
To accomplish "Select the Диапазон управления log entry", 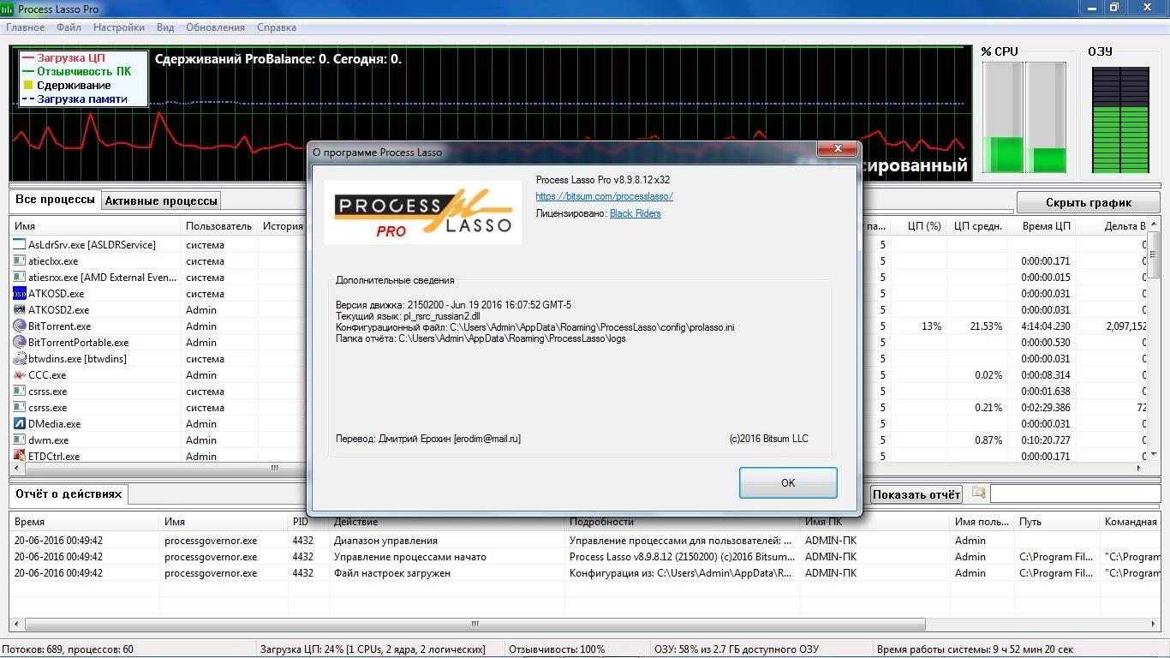I will click(x=584, y=541).
